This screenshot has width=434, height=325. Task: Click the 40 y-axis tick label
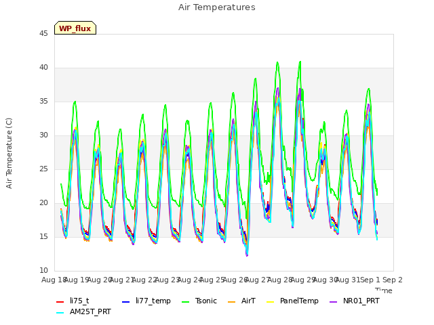[x=43, y=68]
